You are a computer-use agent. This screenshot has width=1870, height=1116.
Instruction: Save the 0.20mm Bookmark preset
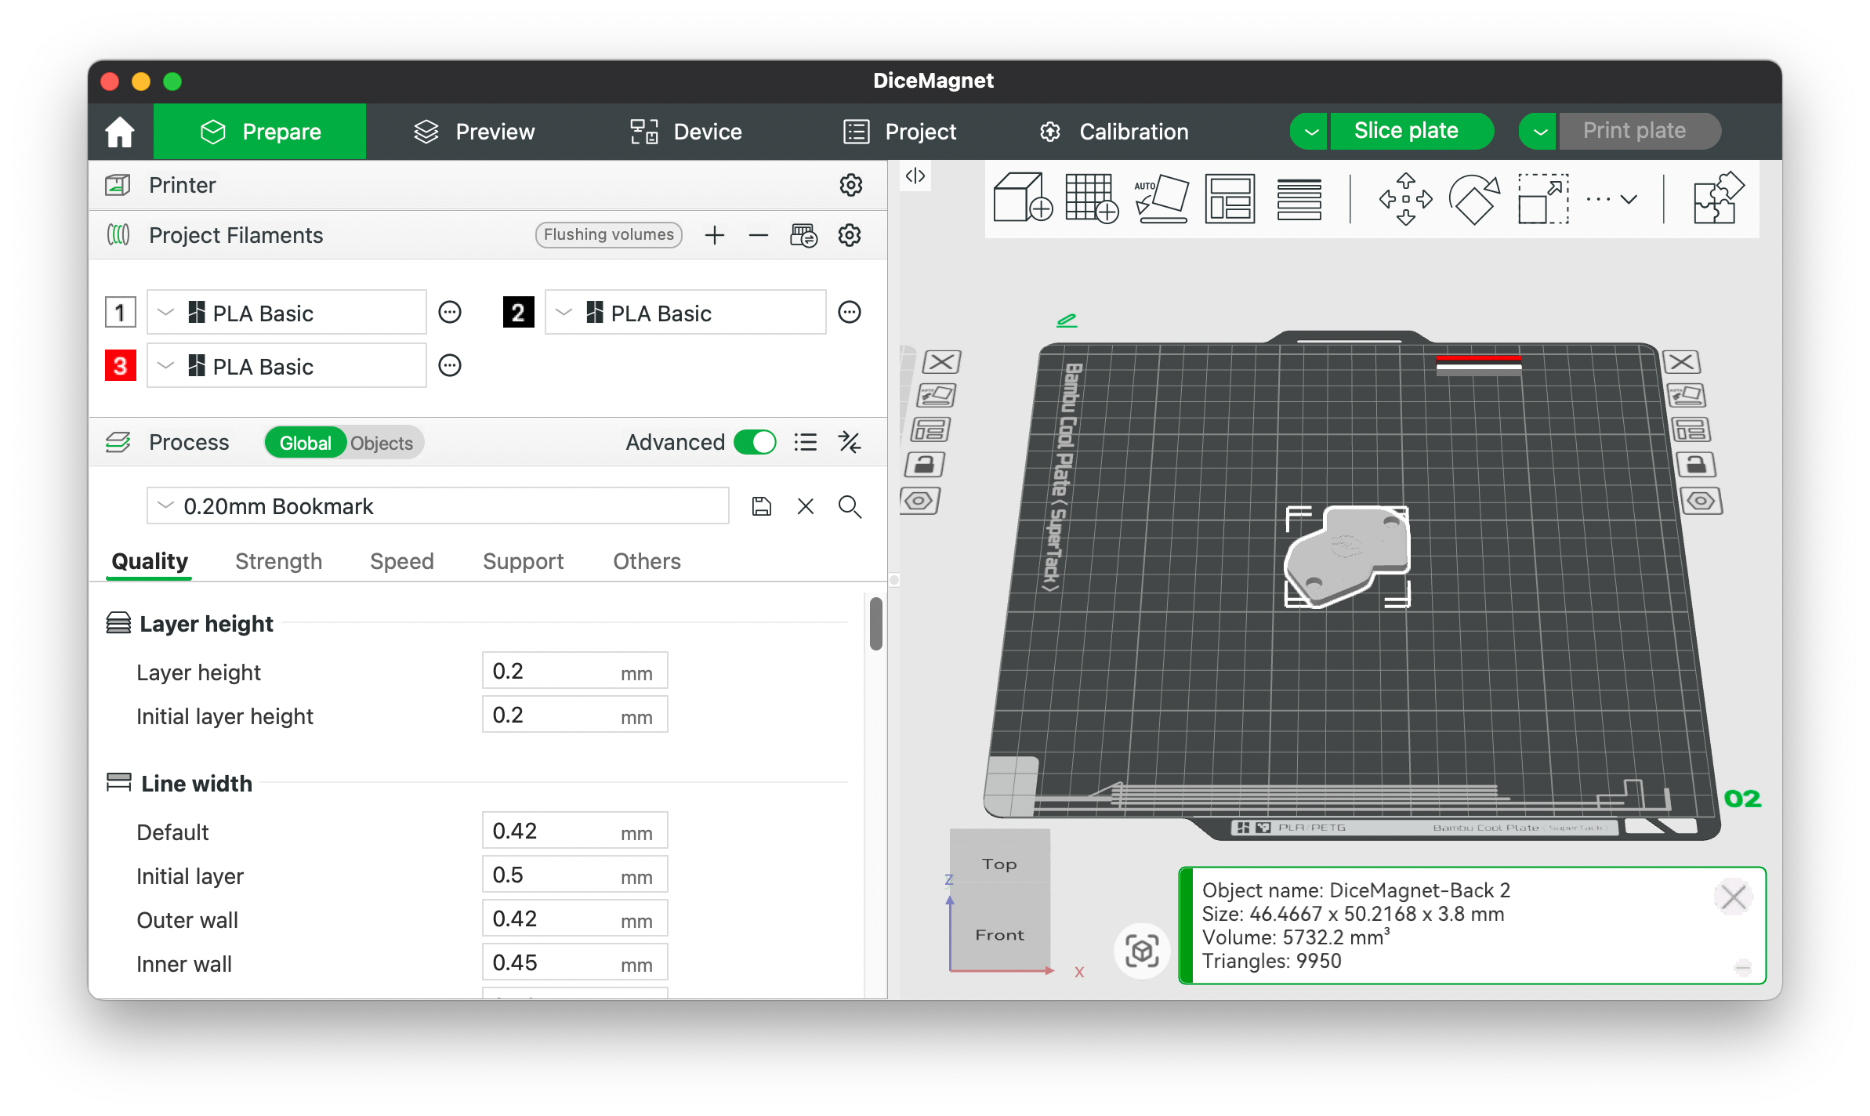[761, 506]
